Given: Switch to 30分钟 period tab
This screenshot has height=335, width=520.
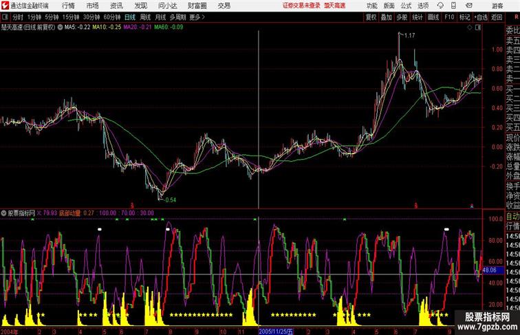Looking at the screenshot, I should coord(91,17).
